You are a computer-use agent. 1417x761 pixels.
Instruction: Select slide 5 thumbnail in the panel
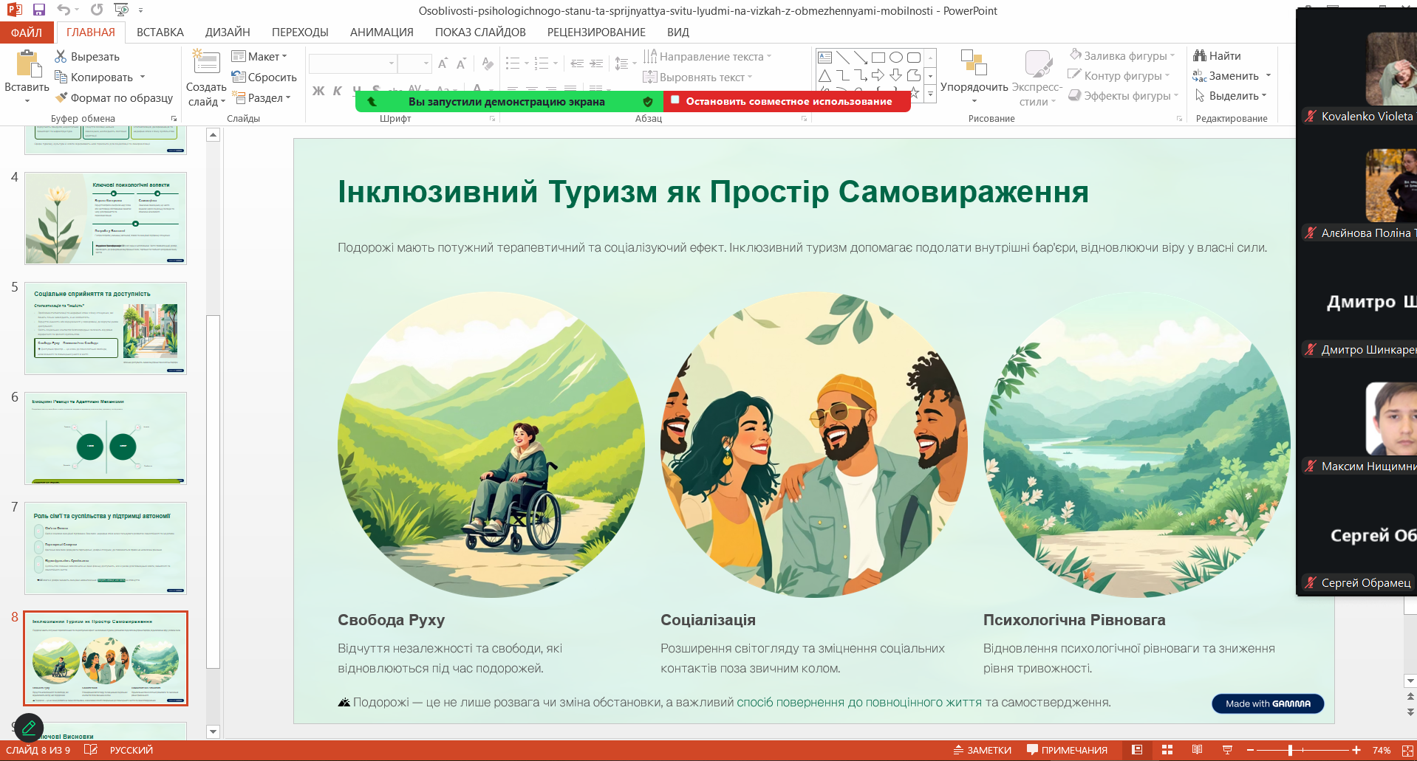(x=106, y=328)
